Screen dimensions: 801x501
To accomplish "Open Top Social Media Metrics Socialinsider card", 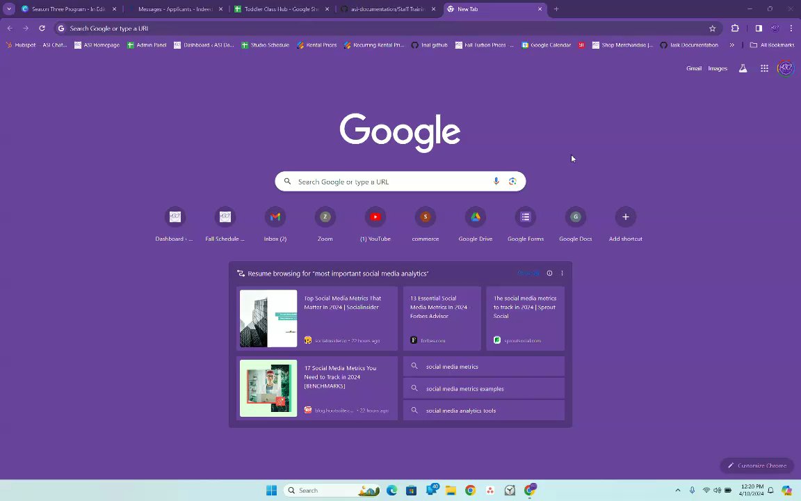I will tap(317, 319).
